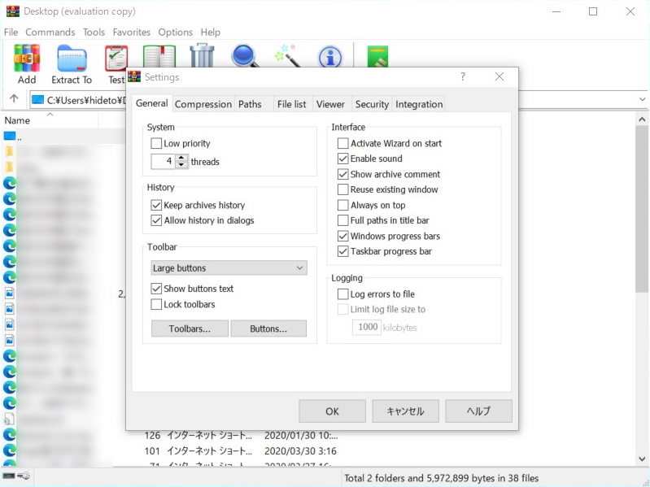Switch to the Security tab

tap(372, 104)
